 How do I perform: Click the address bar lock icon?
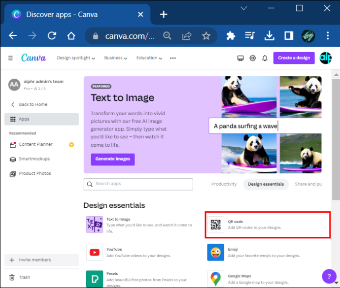tap(96, 36)
